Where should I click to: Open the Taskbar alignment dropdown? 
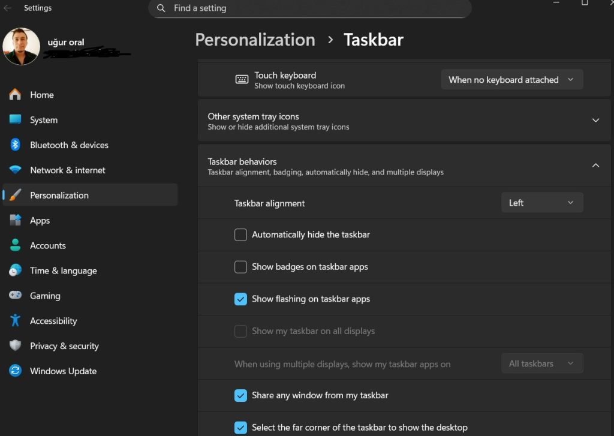541,202
